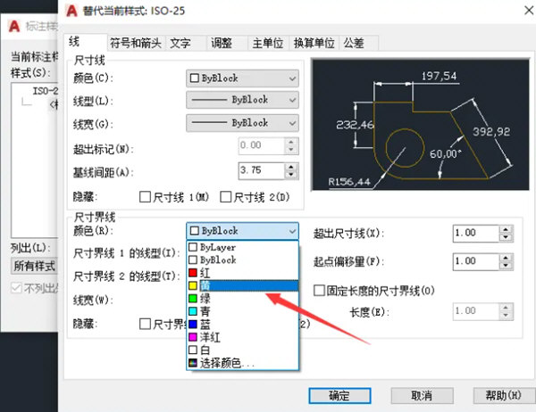Open the 换算单位 tab
Screen dimensions: 536x412
tap(314, 44)
